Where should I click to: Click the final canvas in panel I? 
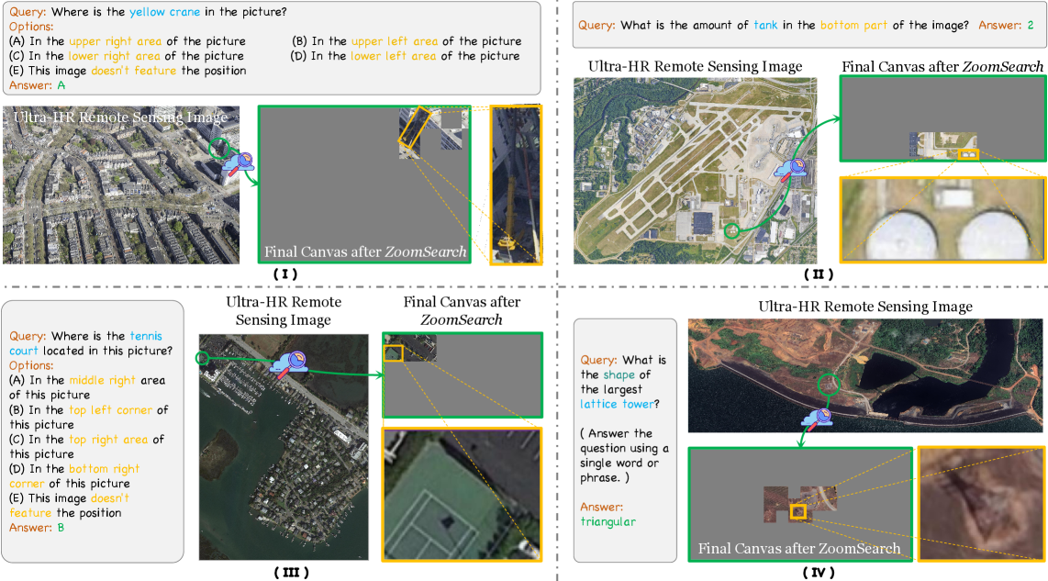364,184
